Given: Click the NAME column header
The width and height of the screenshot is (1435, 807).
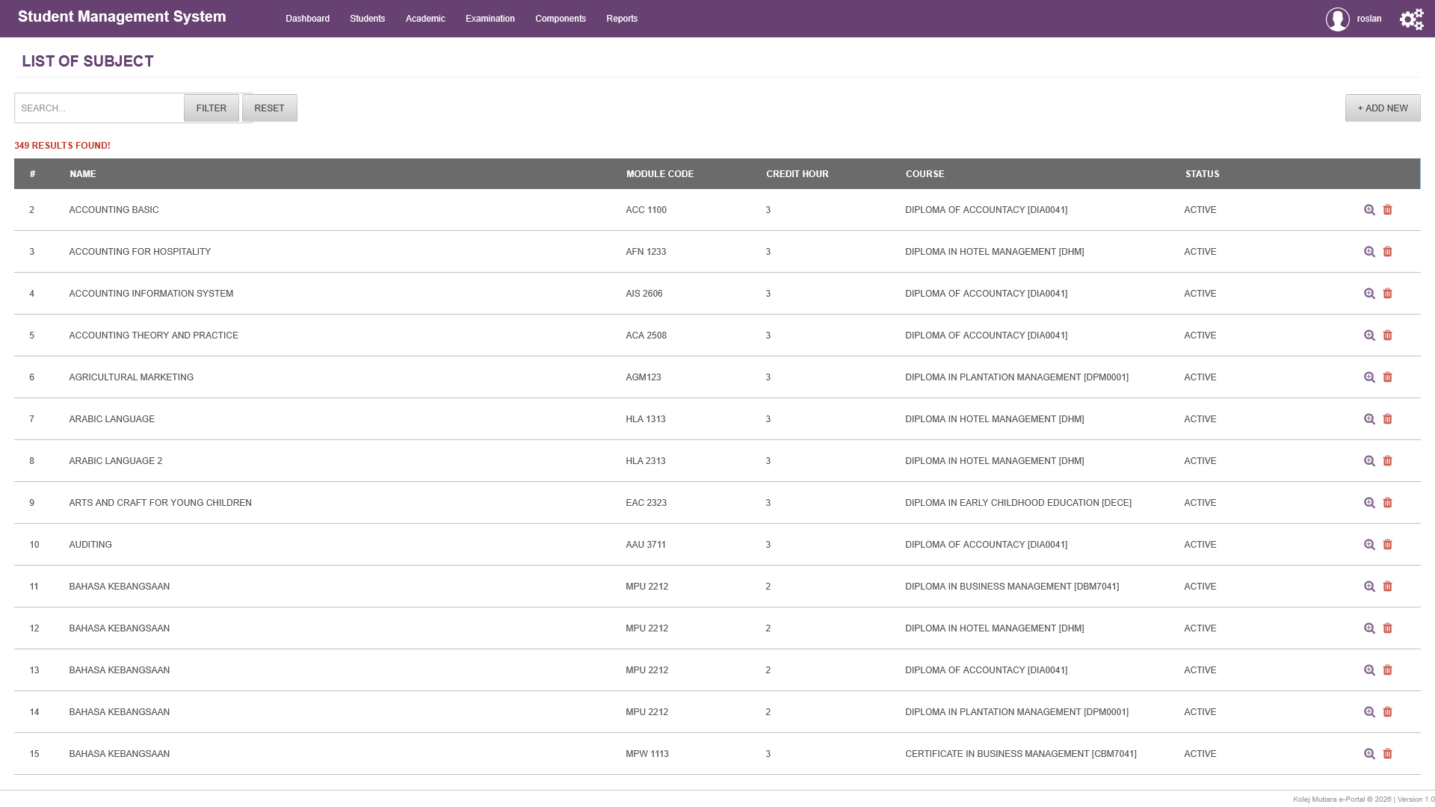Looking at the screenshot, I should [x=83, y=174].
